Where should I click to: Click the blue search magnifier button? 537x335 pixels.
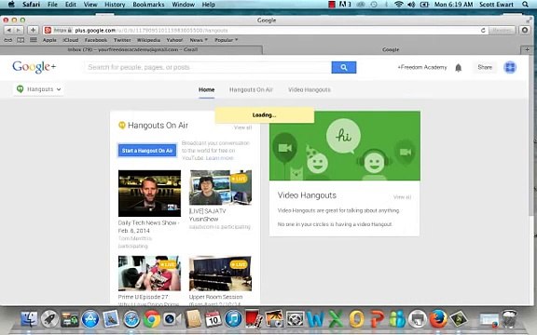[x=344, y=67]
